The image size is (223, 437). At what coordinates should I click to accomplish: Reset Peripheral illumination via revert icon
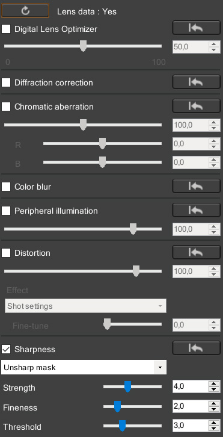coord(197,210)
